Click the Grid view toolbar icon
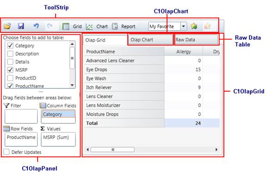Viewport: 267px width, 176px height. pos(66,26)
